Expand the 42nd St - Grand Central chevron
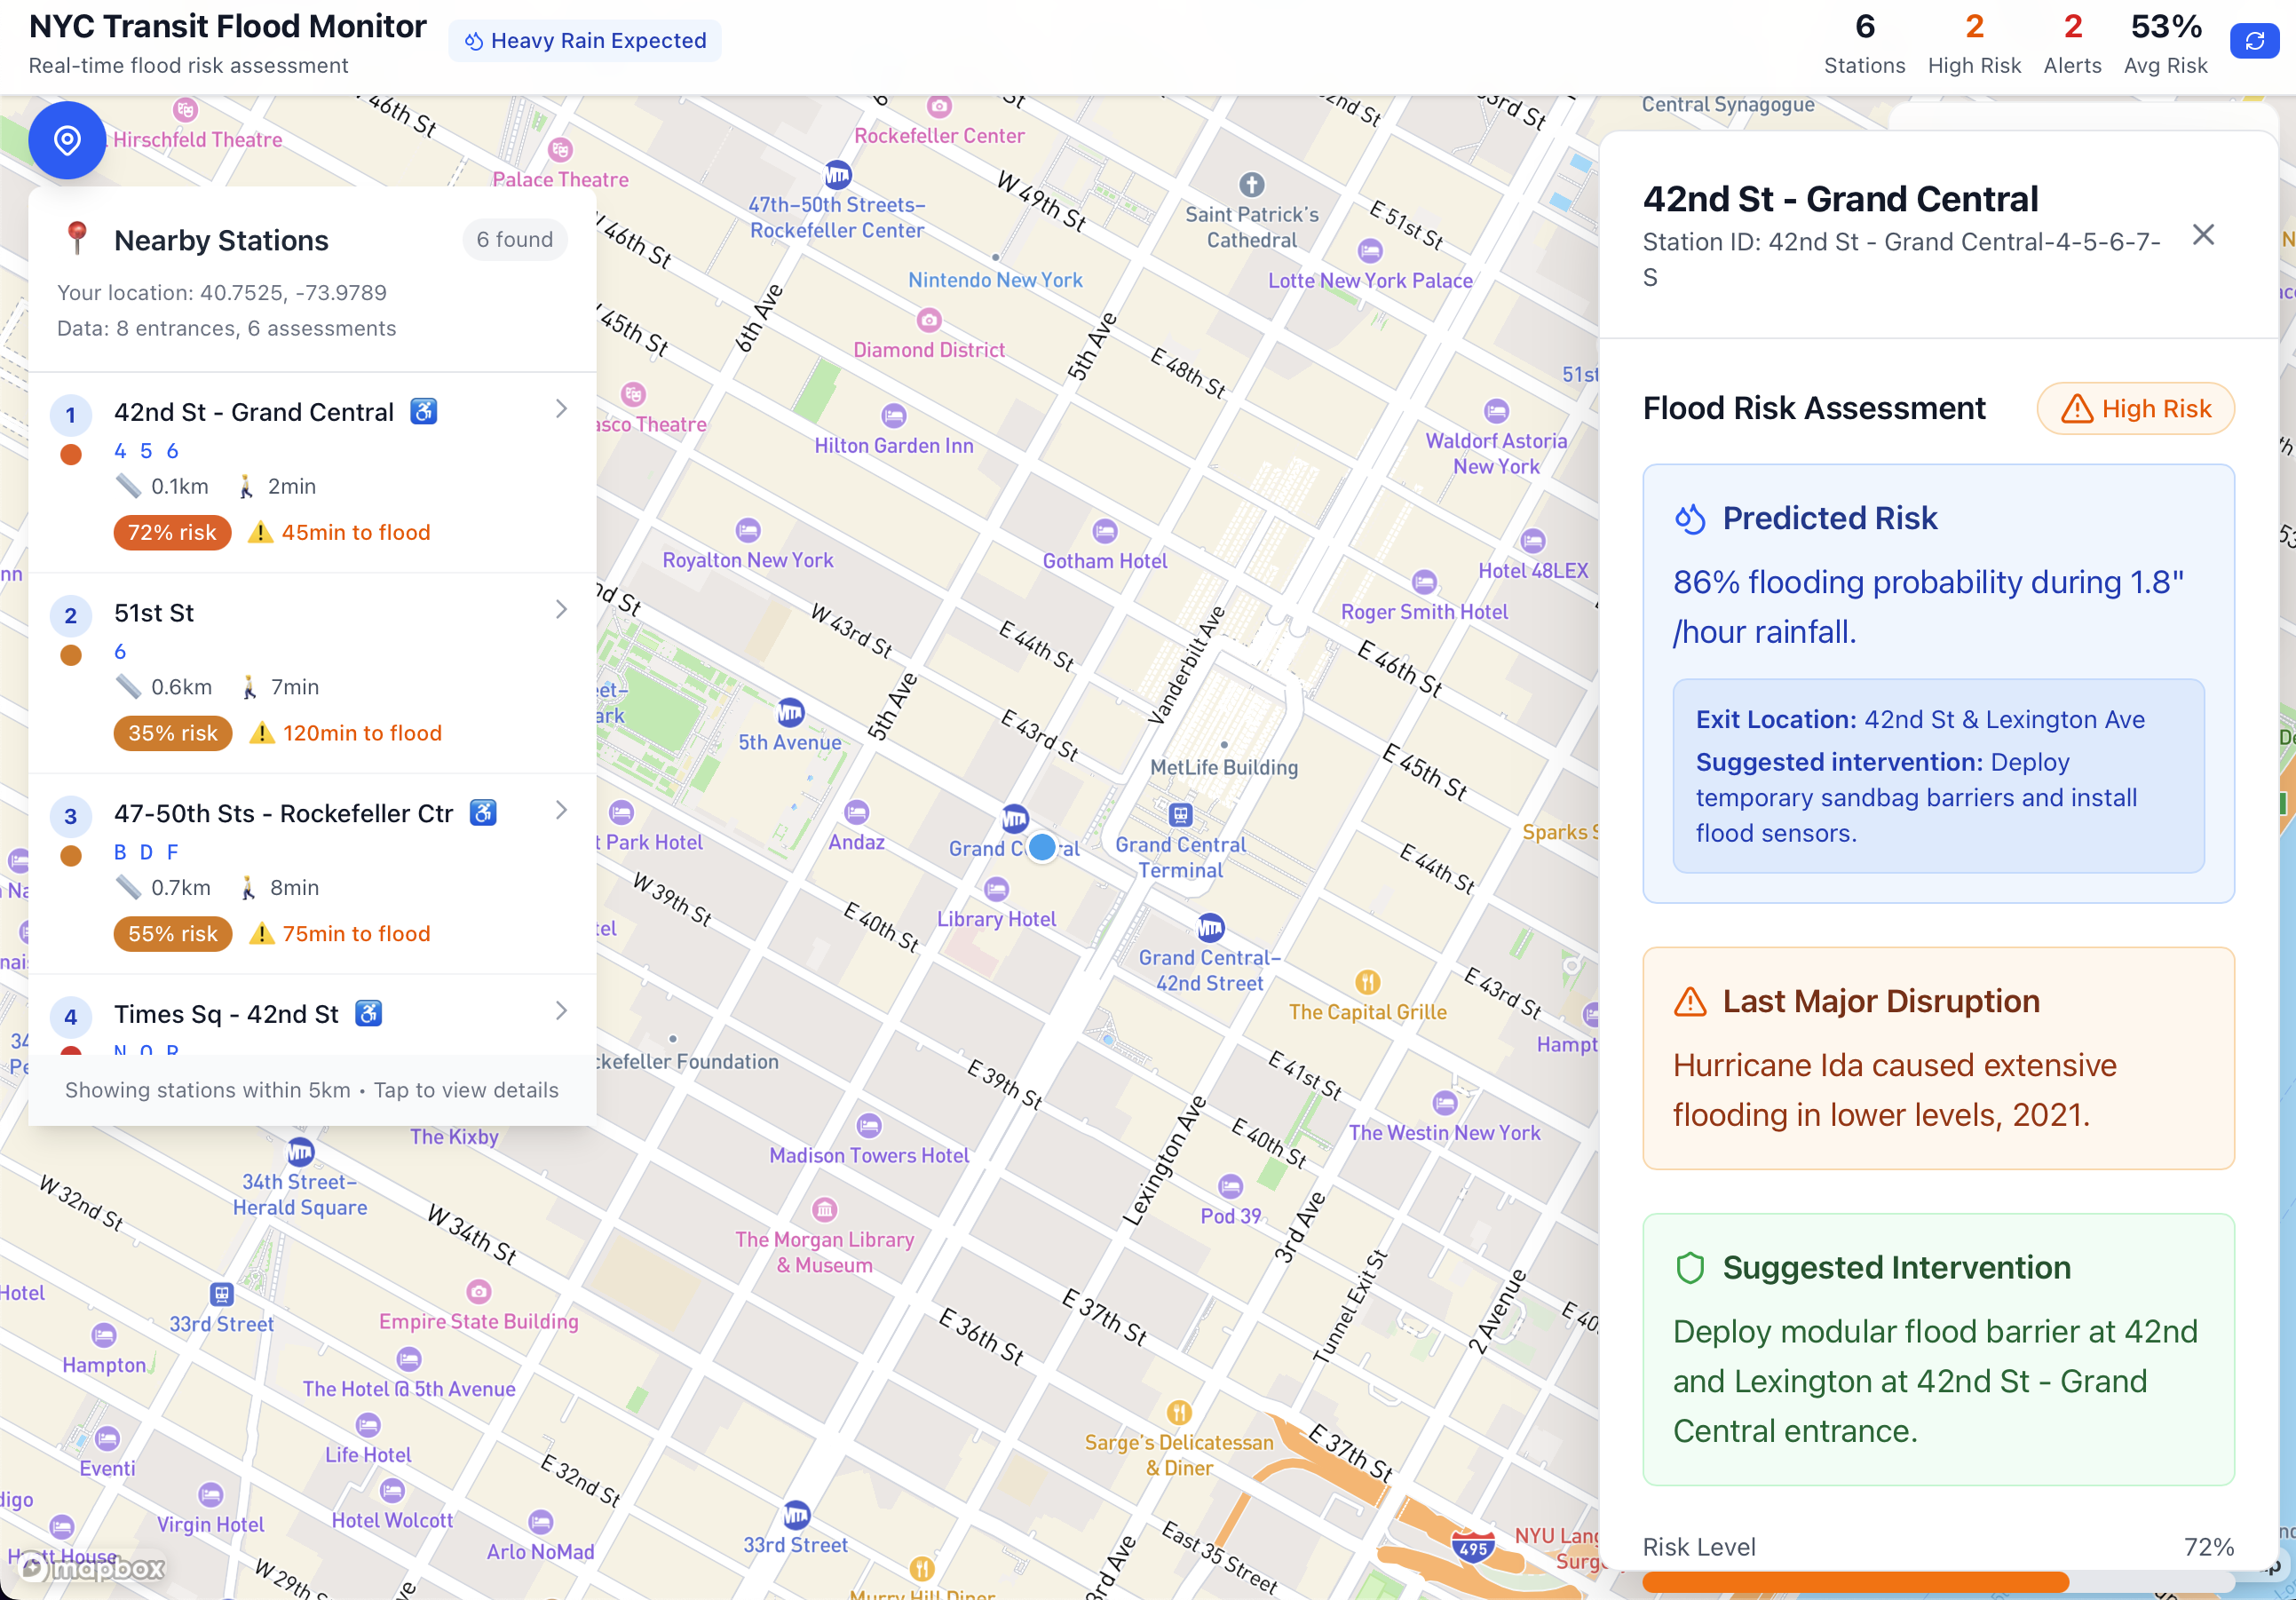This screenshot has height=1600, width=2296. tap(561, 409)
